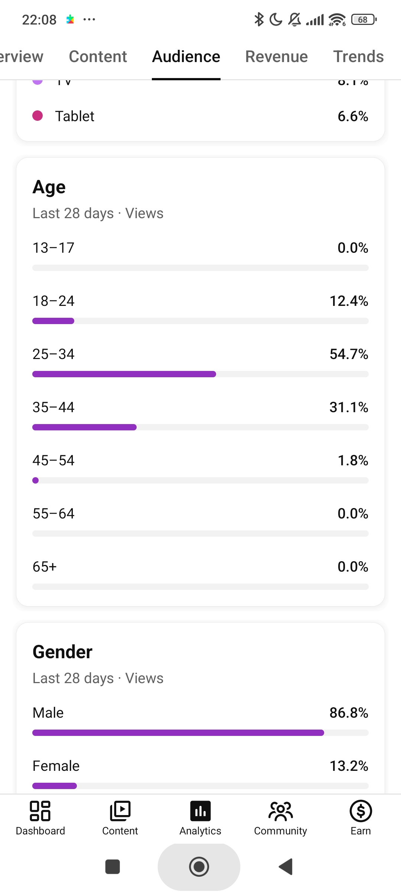Tap the Male gender progress bar
Image resolution: width=401 pixels, height=892 pixels.
point(200,733)
